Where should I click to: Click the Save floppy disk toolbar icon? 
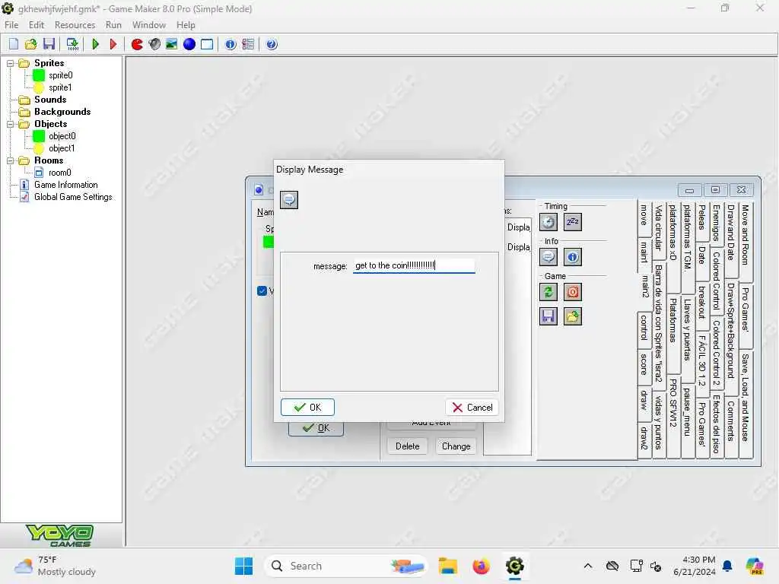49,44
